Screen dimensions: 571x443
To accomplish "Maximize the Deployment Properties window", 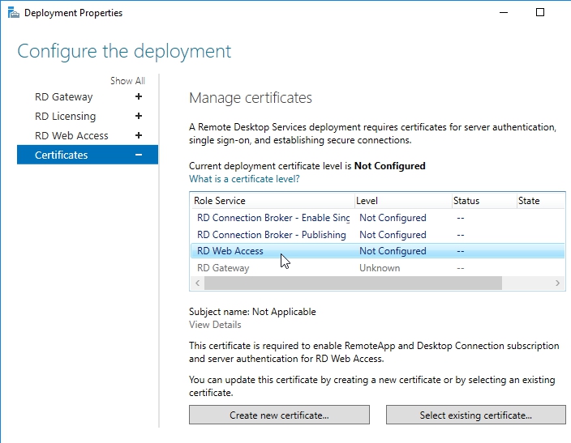I will click(x=540, y=13).
